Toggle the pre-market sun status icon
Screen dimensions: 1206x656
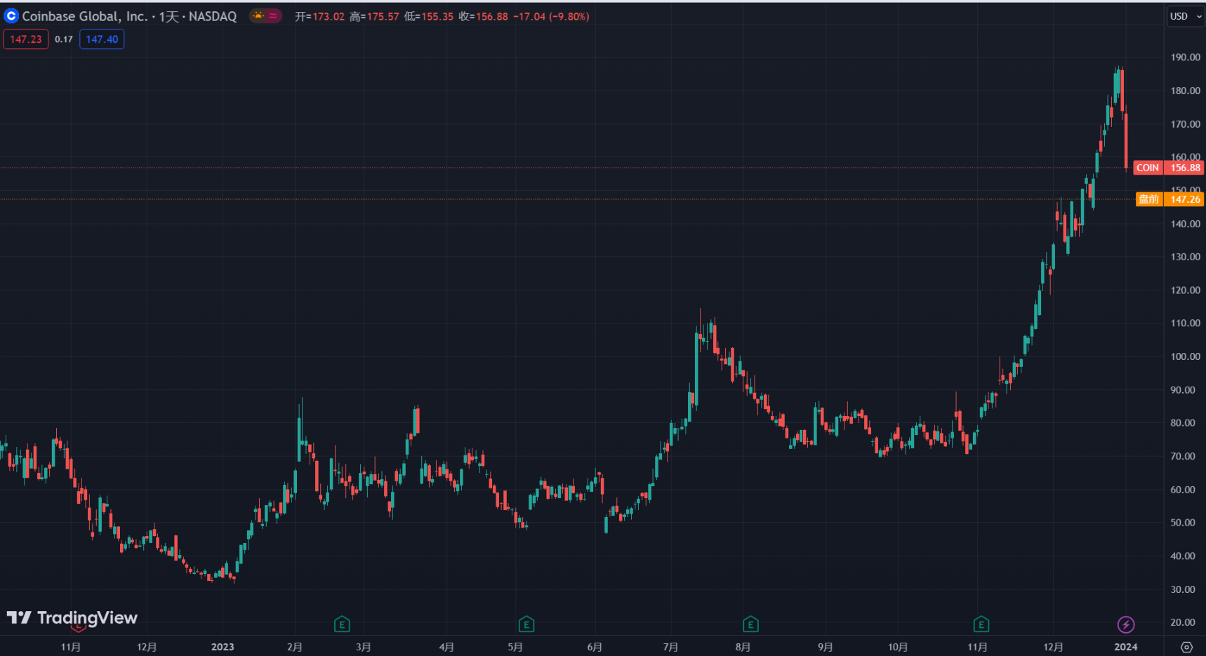pos(258,15)
